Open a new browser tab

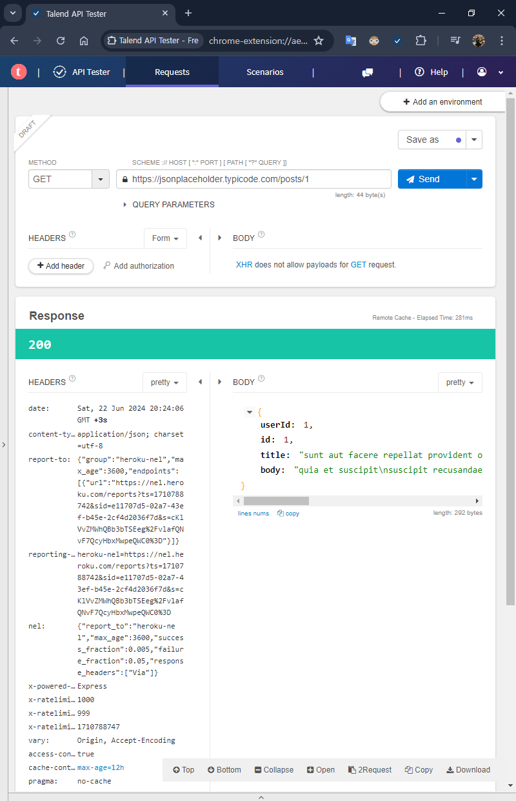[188, 13]
